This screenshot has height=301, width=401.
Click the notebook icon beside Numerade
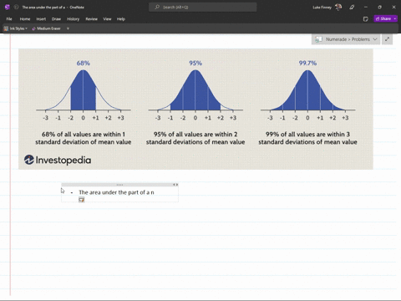click(318, 39)
